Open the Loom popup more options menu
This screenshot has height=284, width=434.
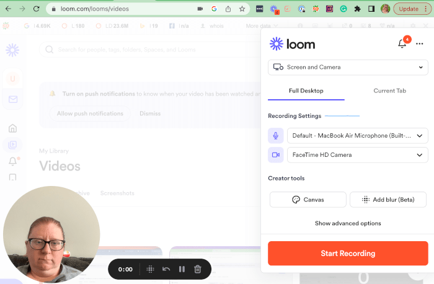point(420,44)
